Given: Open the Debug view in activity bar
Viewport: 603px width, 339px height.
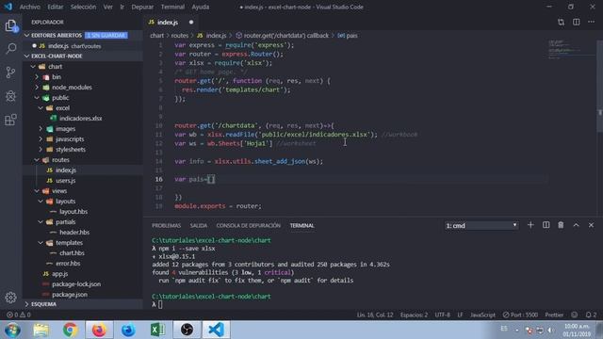Looking at the screenshot, I should pyautogui.click(x=10, y=96).
